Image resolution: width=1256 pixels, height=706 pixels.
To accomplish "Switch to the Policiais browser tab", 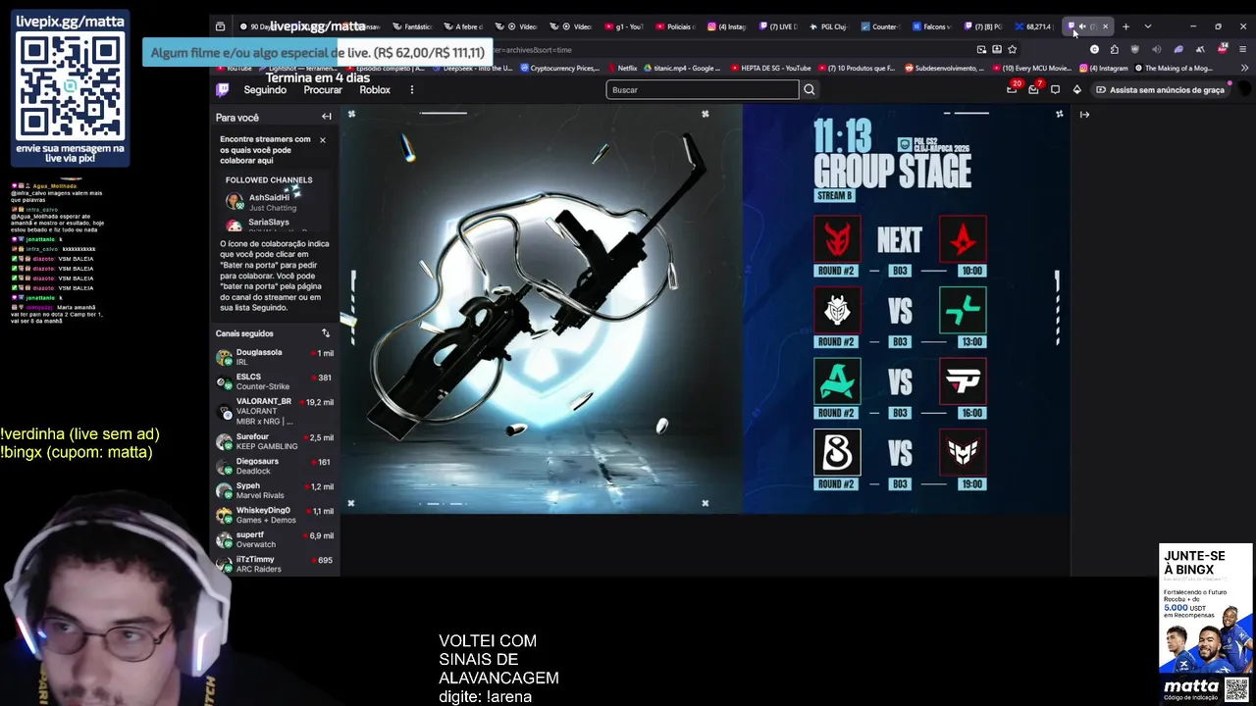I will (675, 26).
